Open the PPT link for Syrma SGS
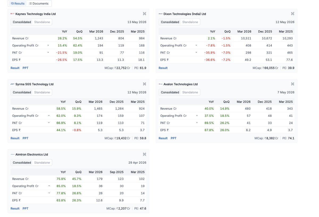The height and width of the screenshot is (217, 319). pos(26,138)
